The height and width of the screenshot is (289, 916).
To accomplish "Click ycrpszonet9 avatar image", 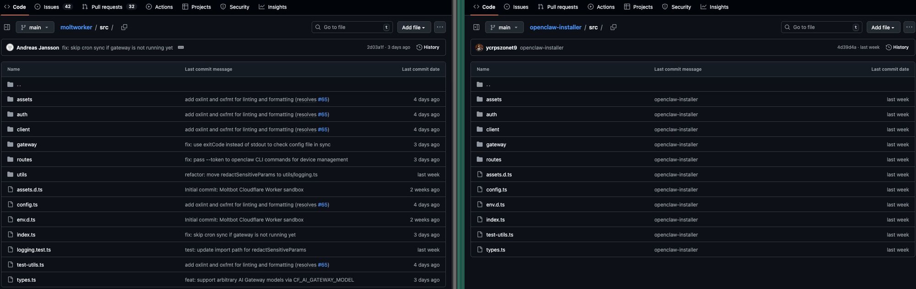I will tap(480, 48).
